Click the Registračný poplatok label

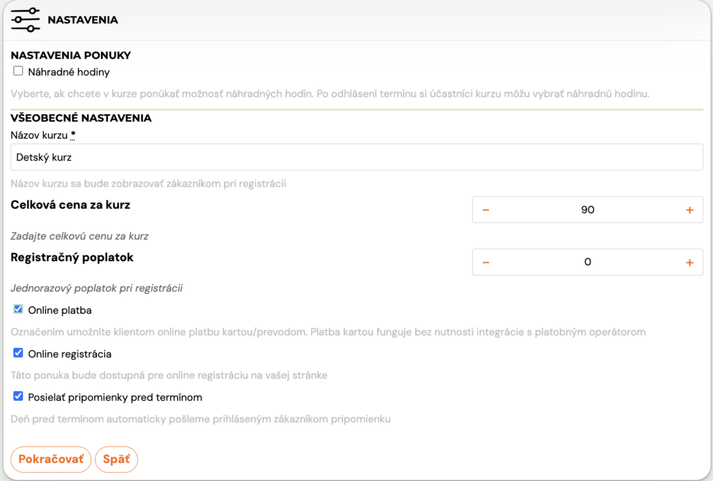tap(72, 258)
